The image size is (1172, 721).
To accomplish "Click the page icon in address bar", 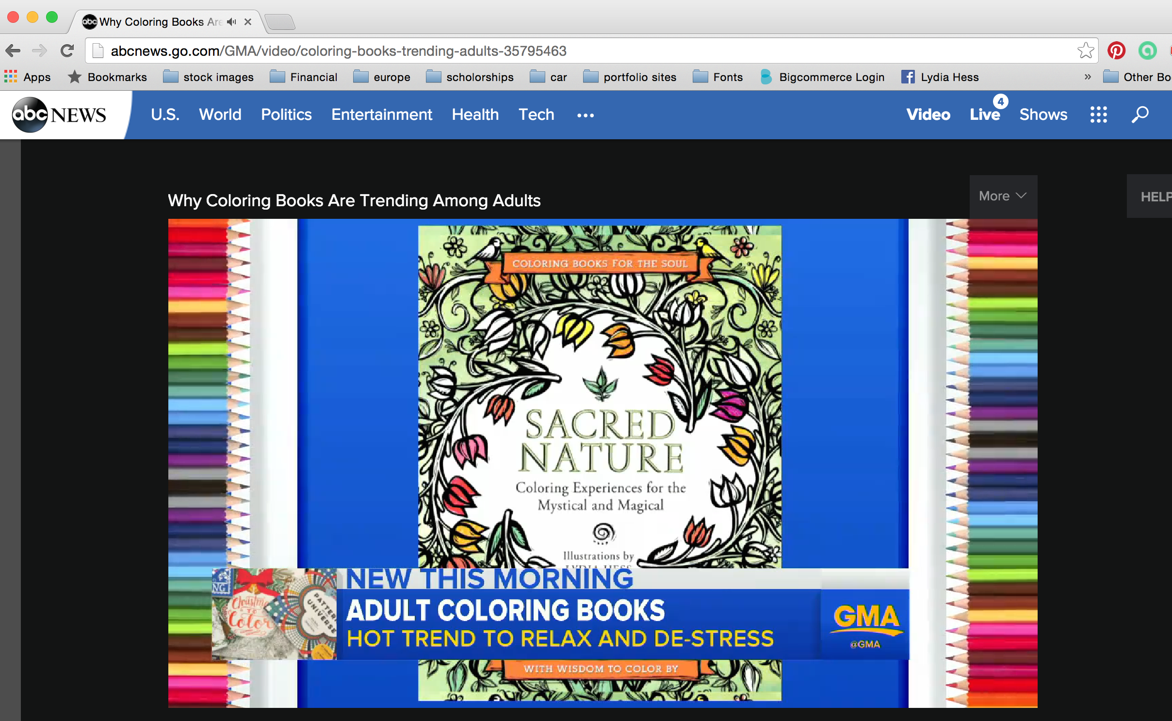I will pyautogui.click(x=98, y=50).
